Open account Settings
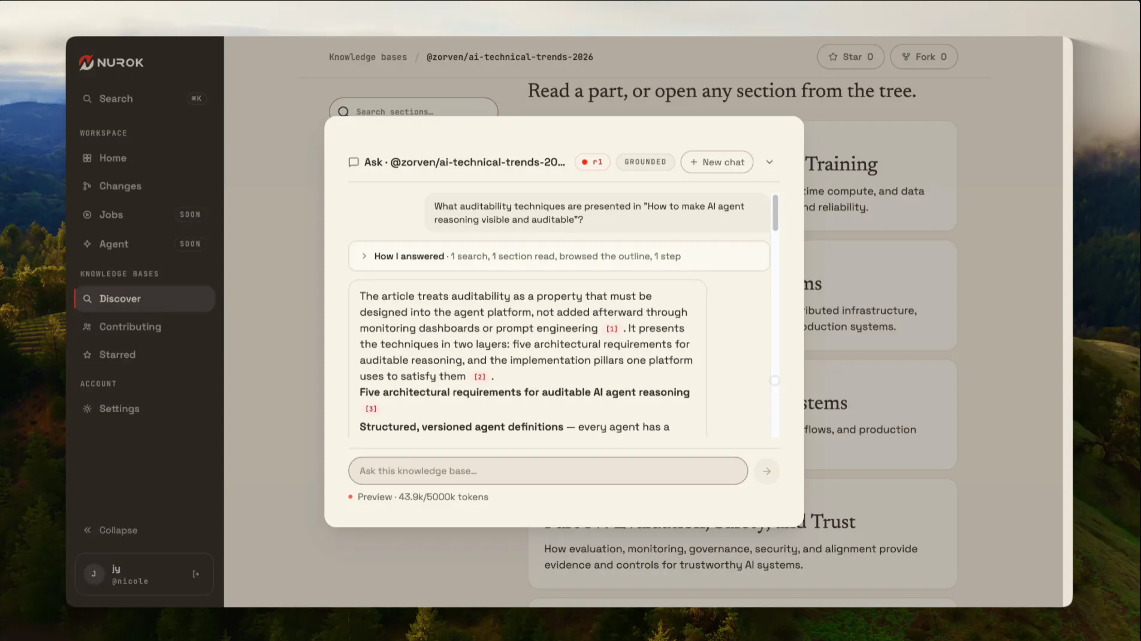This screenshot has width=1141, height=641. 144,409
